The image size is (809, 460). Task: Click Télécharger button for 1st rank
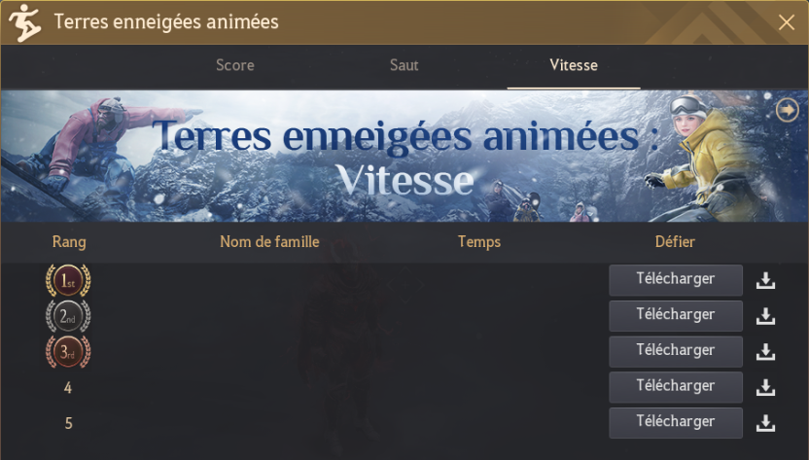click(x=676, y=280)
